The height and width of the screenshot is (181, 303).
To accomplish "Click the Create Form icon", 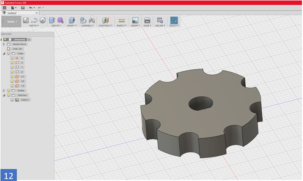I will pos(60,21).
